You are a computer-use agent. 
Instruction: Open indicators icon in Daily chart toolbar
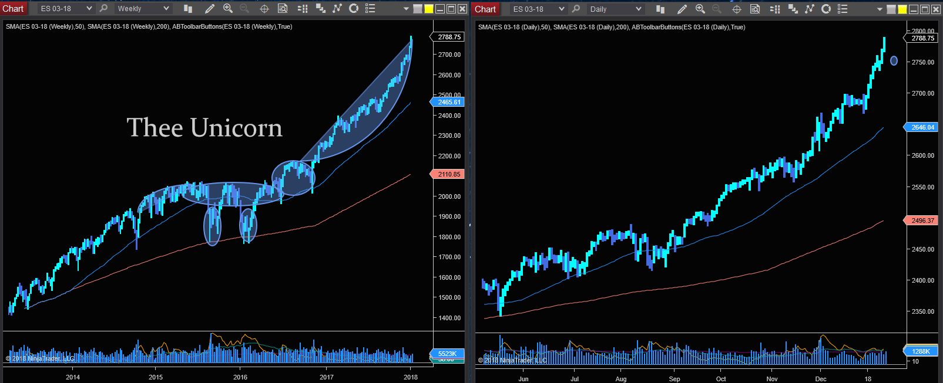click(x=793, y=9)
